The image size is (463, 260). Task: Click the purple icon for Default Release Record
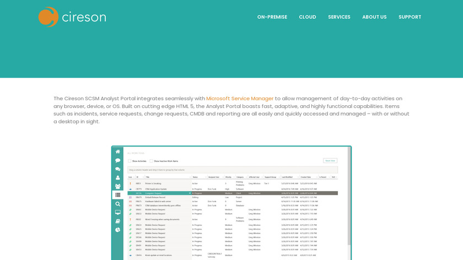[130, 197]
